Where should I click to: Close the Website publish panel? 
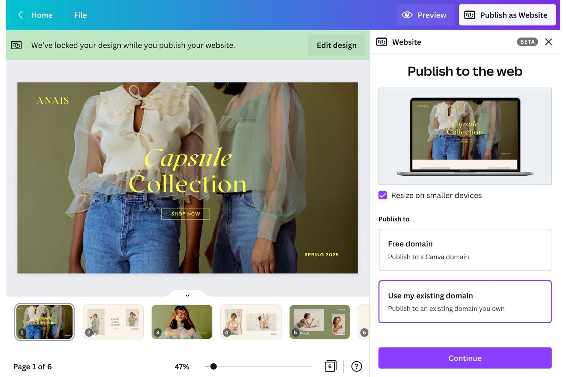pyautogui.click(x=549, y=42)
